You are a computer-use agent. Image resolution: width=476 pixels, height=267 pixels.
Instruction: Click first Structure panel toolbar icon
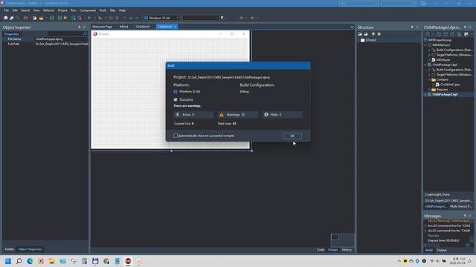pos(360,34)
